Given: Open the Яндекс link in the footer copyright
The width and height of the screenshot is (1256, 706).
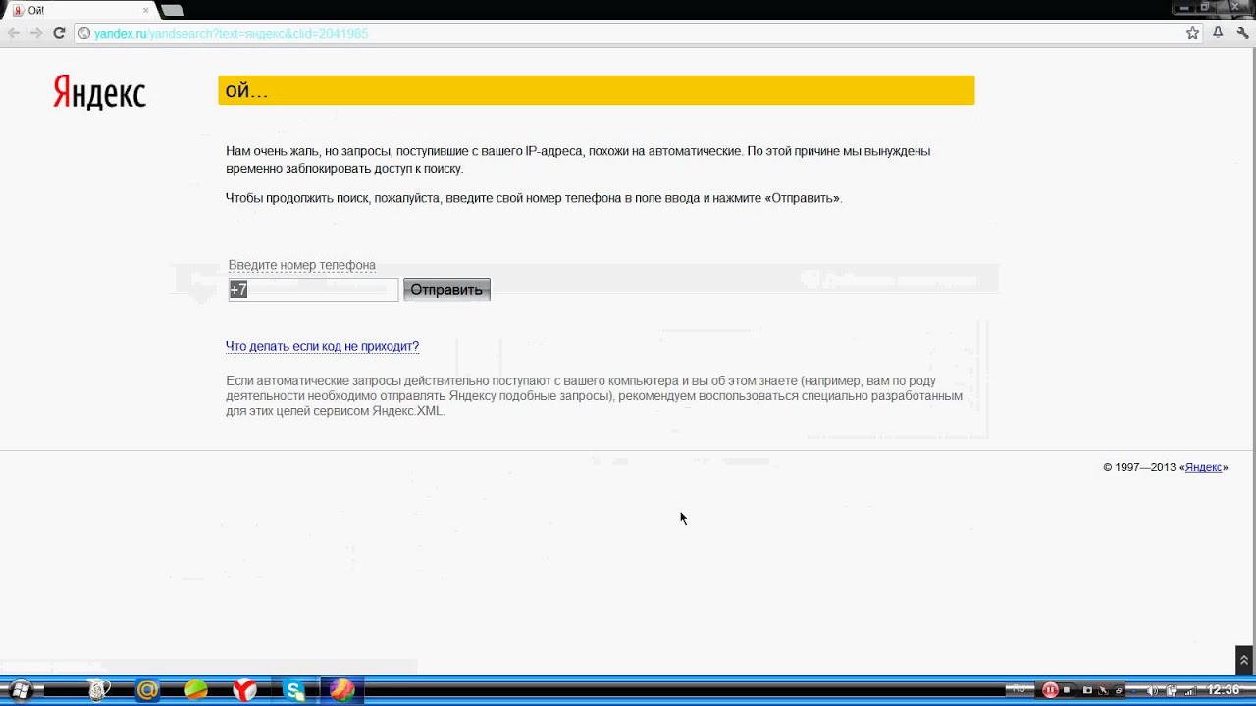Looking at the screenshot, I should pos(1203,467).
